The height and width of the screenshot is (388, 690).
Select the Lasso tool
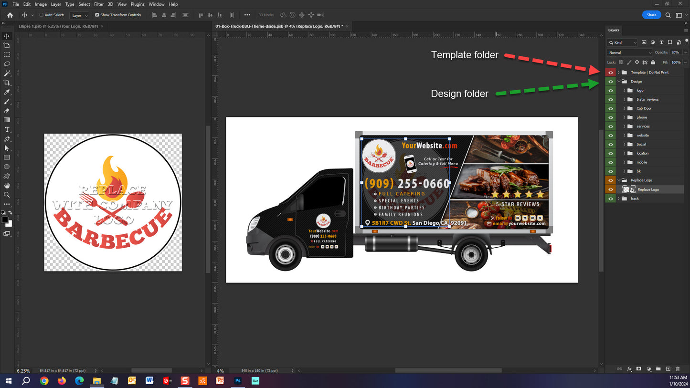[7, 64]
